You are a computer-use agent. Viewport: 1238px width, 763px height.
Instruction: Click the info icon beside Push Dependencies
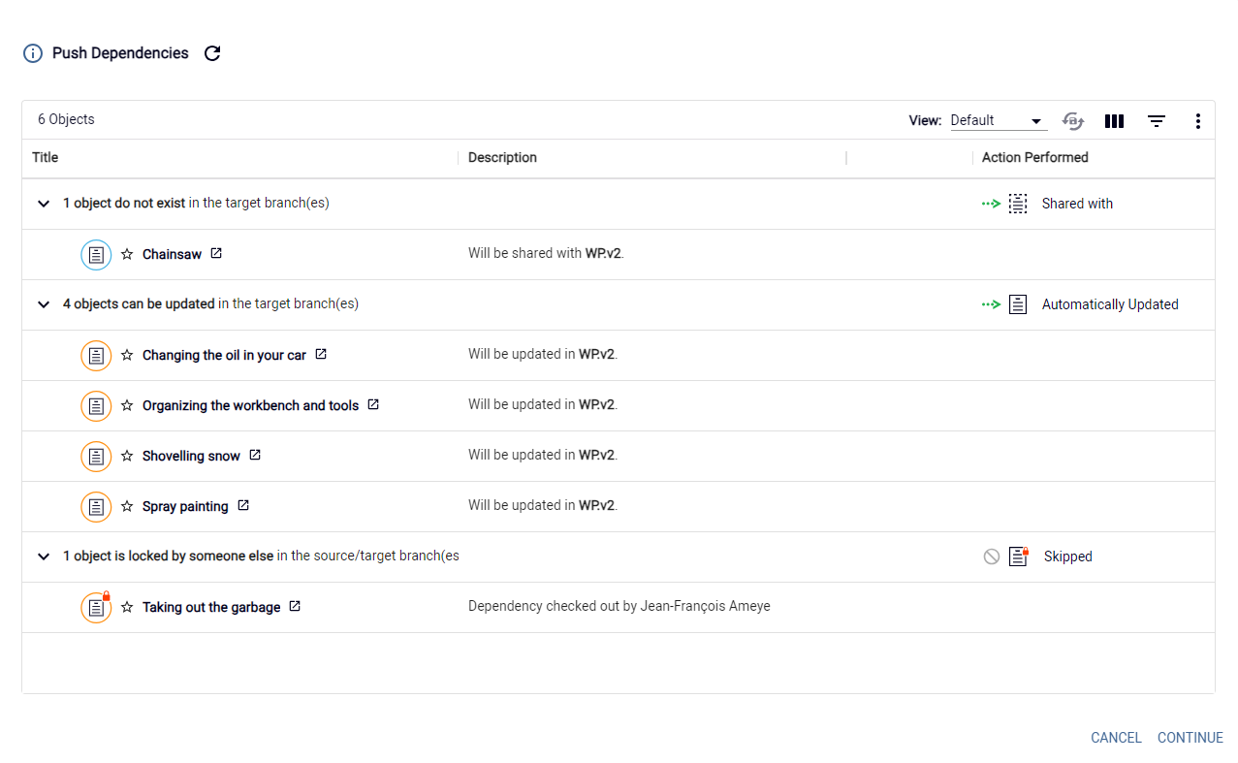pyautogui.click(x=33, y=53)
